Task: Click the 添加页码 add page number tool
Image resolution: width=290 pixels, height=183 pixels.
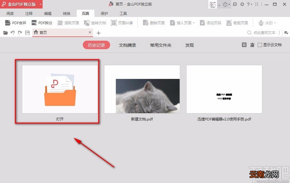Action: (x=211, y=23)
